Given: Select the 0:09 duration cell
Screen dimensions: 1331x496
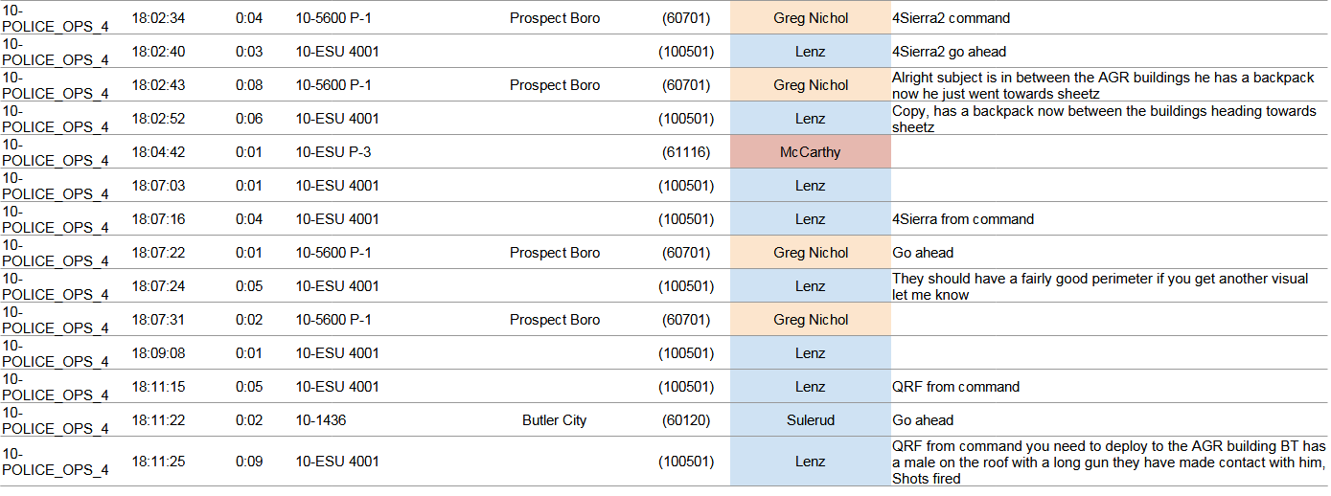Looking at the screenshot, I should coord(248,462).
